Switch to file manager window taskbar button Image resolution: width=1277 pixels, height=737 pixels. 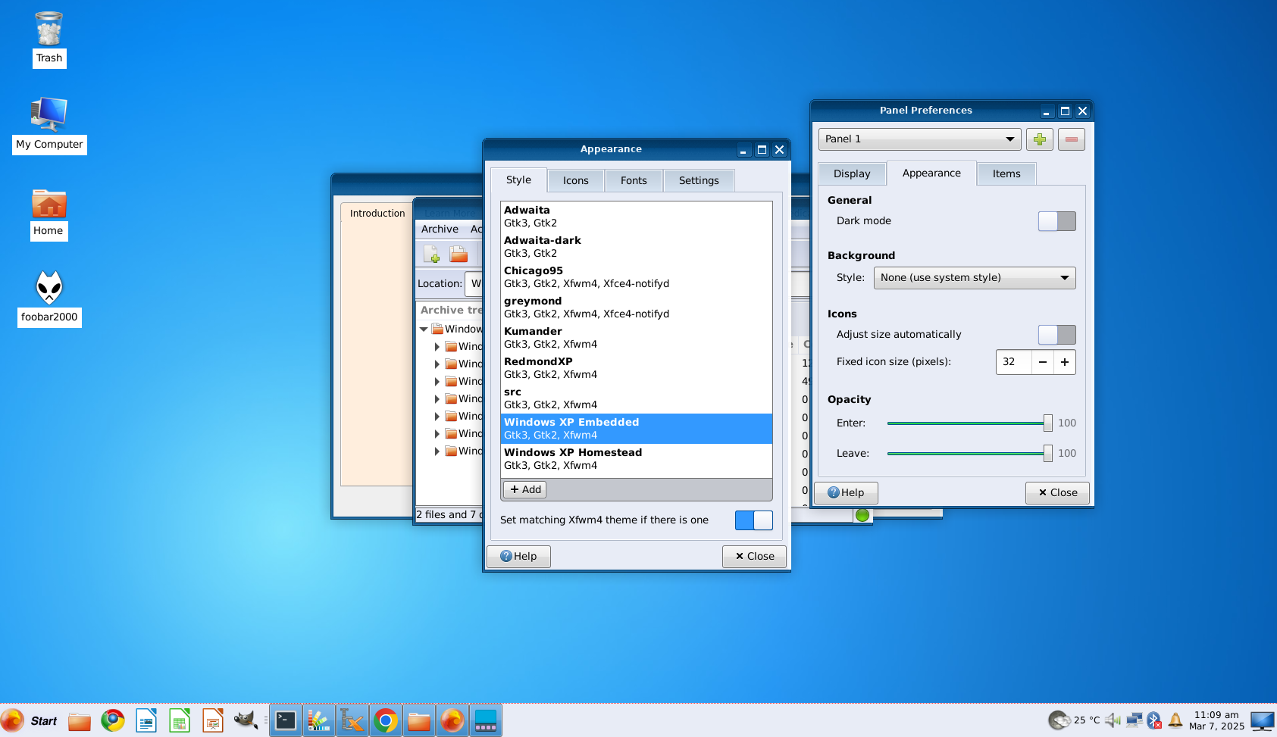[x=419, y=720]
